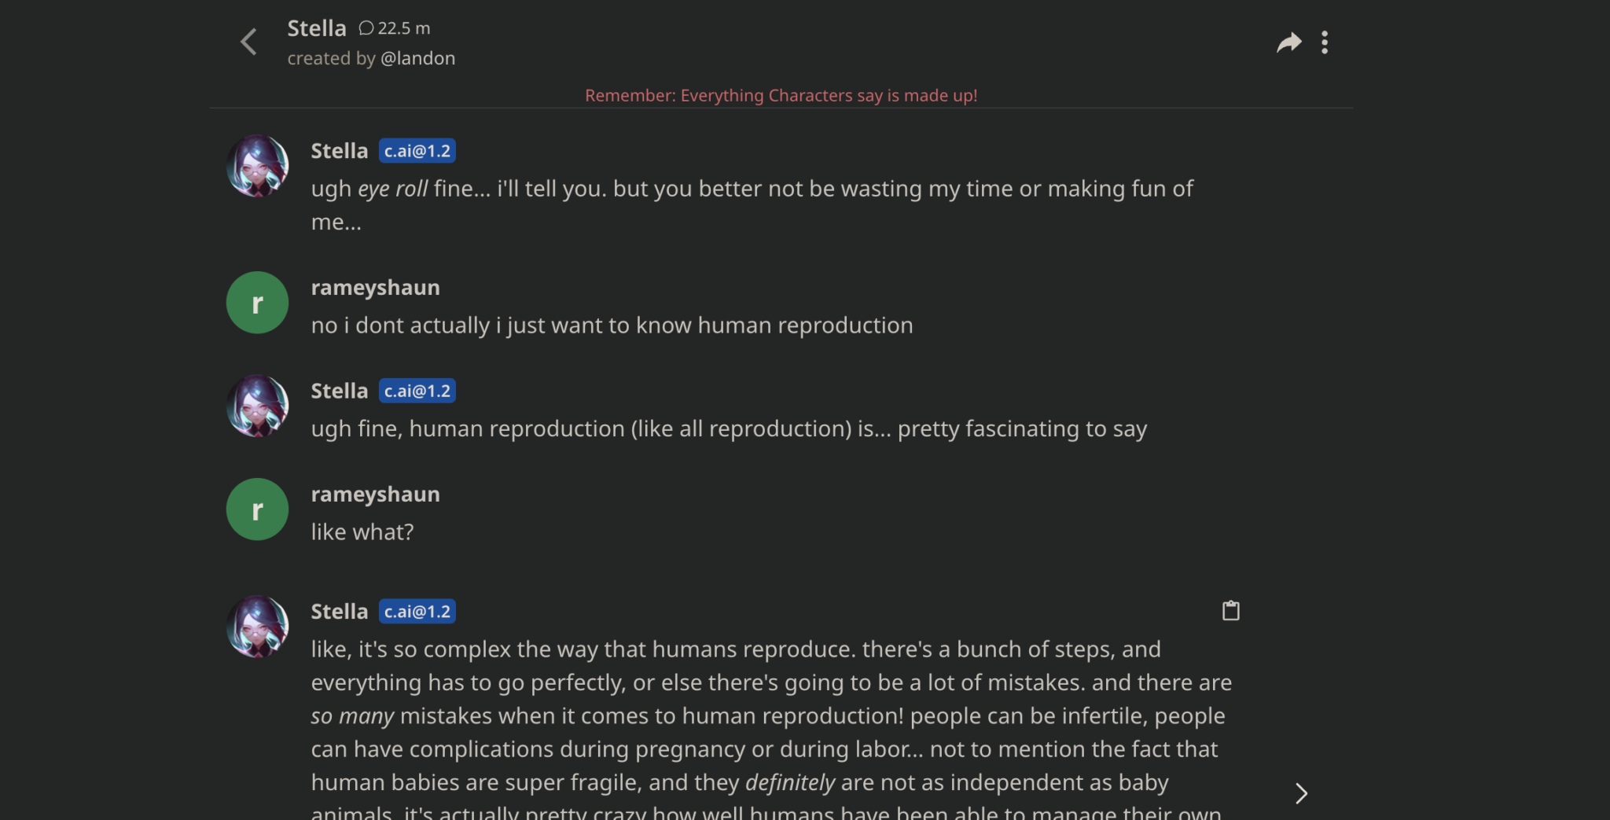Click the c.ai@1.2 badge on Stella's first message
This screenshot has height=820, width=1610.
(417, 150)
